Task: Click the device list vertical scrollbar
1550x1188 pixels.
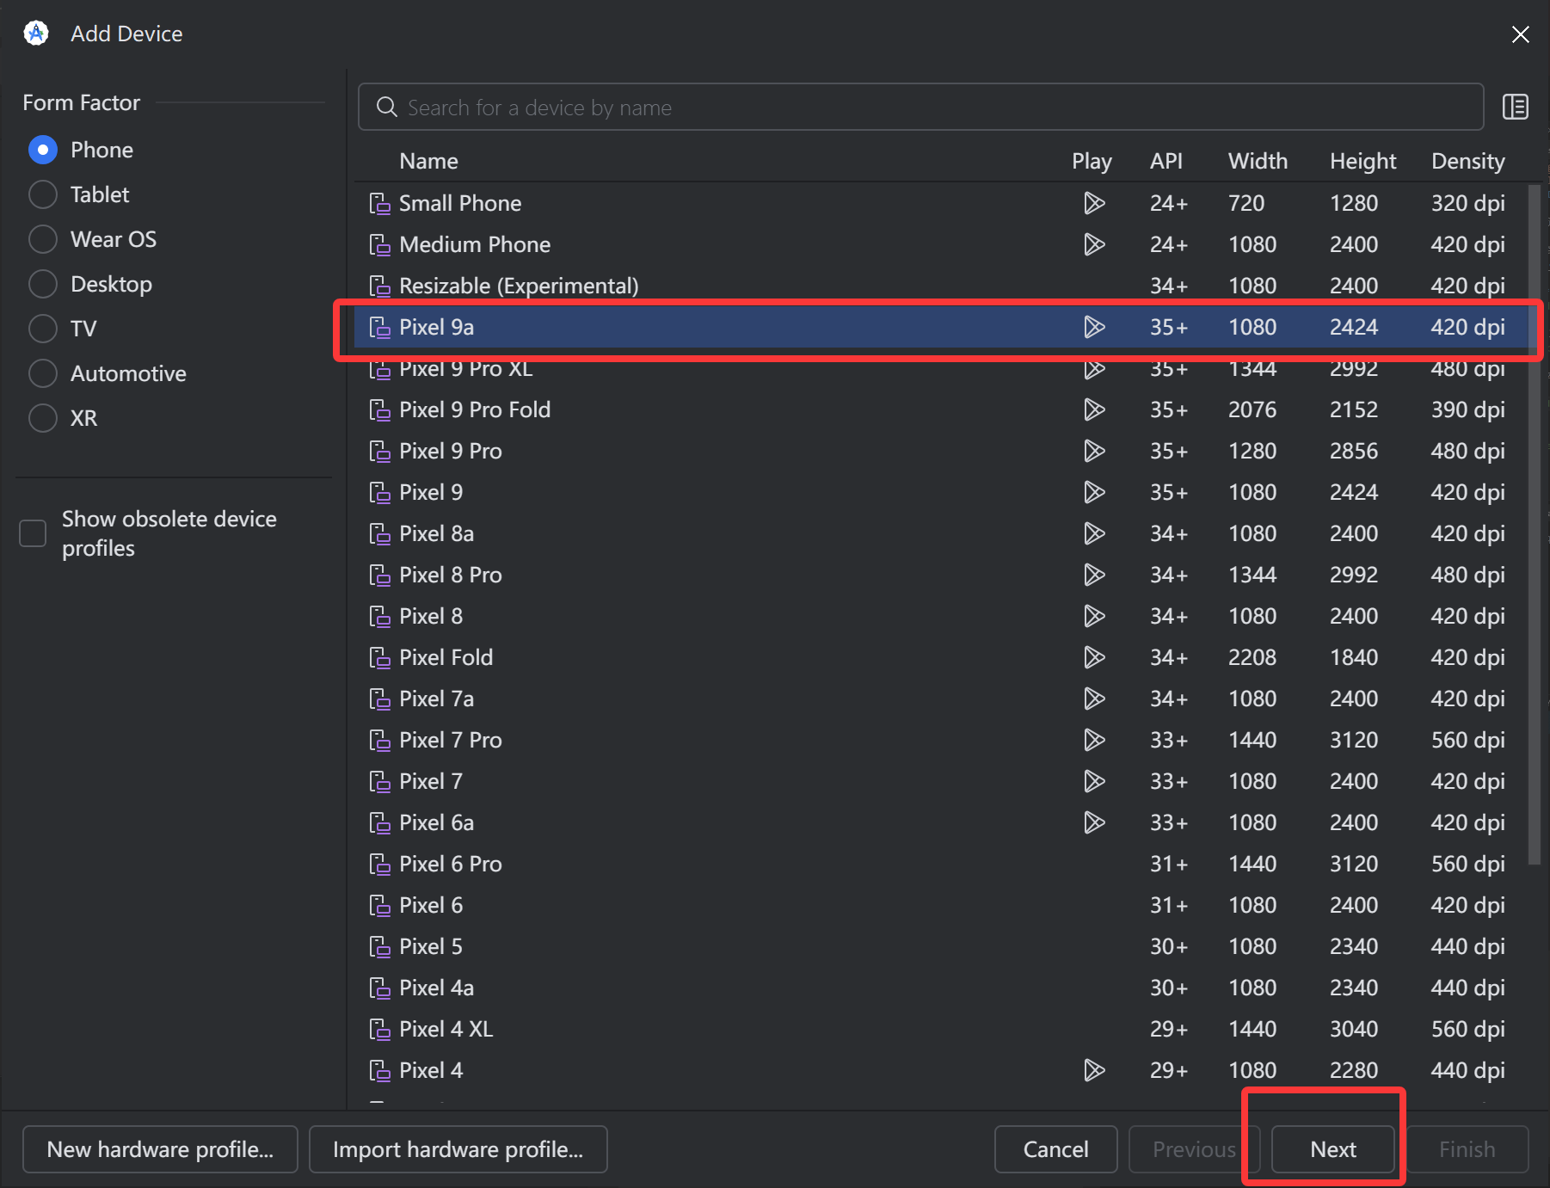Action: (1534, 525)
